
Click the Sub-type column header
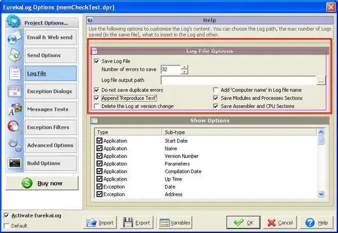click(239, 132)
